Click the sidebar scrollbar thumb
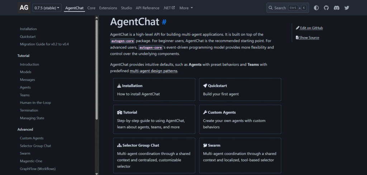367x175 pixels. 97,70
